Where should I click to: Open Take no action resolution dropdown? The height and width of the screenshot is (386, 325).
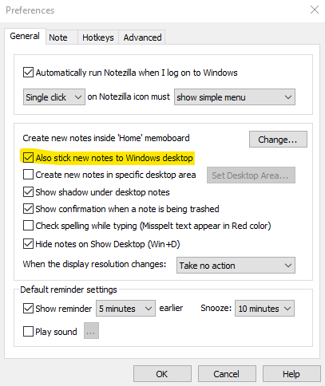pos(236,265)
